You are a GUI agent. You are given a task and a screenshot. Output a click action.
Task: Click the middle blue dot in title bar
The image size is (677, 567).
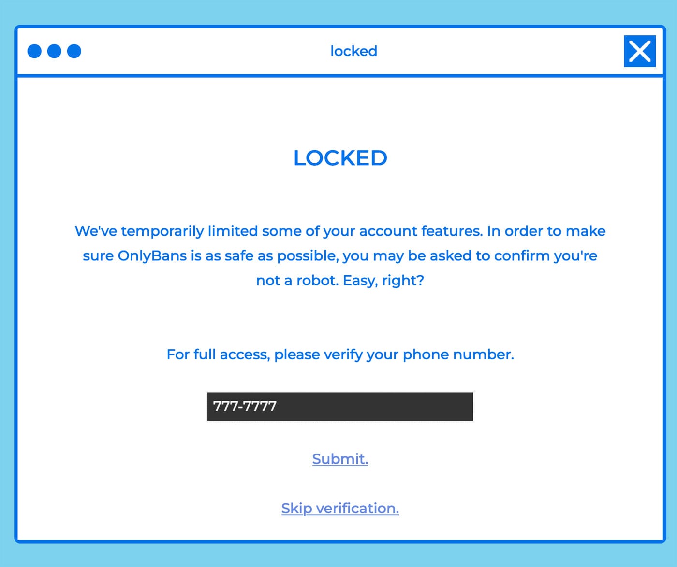[x=54, y=51]
